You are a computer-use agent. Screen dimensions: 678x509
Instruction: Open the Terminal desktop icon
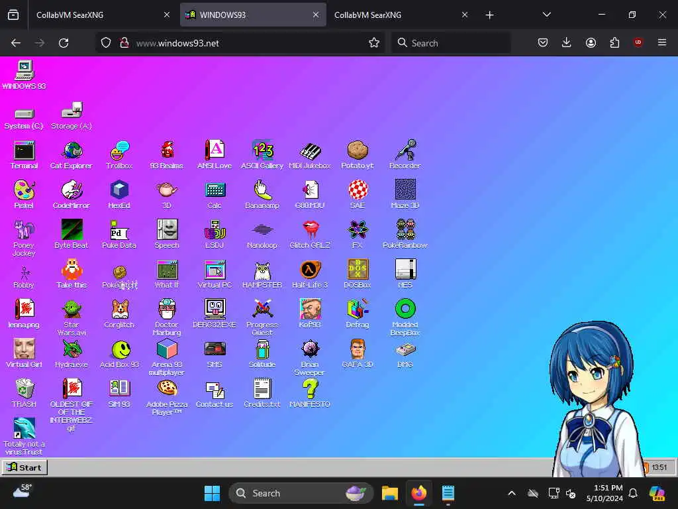point(24,154)
